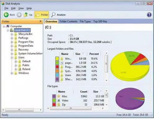Click the Windows folder icon in tree
This screenshot has height=119, width=154.
tap(16, 73)
